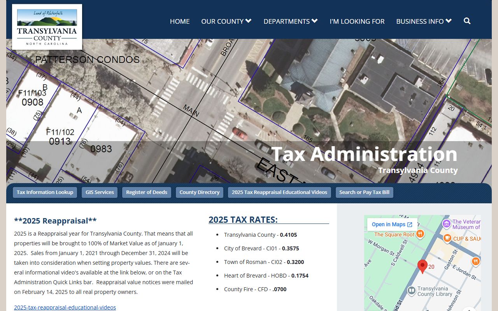The image size is (498, 311).
Task: Click the Town of Rosman - CI02 rate
Action: (x=264, y=262)
